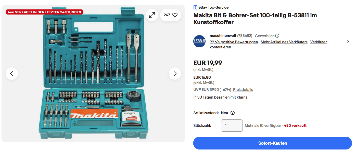Show next product image
This screenshot has width=356, height=150.
coord(175,74)
